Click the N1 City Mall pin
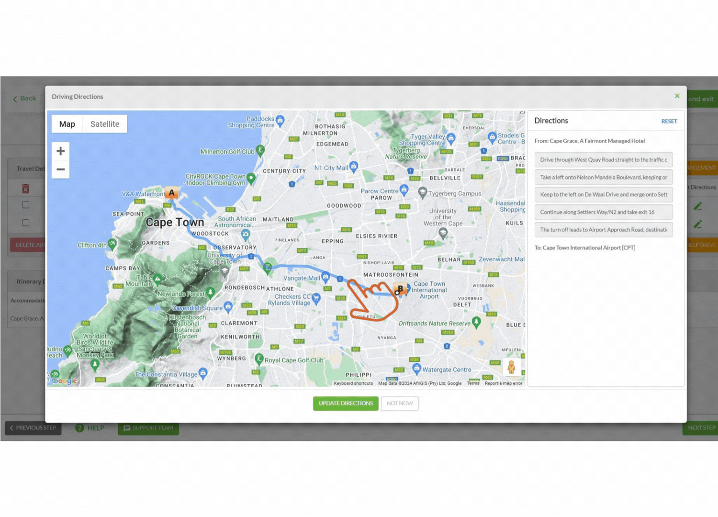 (354, 167)
